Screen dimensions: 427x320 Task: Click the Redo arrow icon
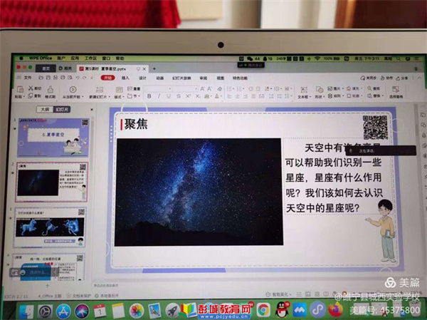click(x=85, y=78)
